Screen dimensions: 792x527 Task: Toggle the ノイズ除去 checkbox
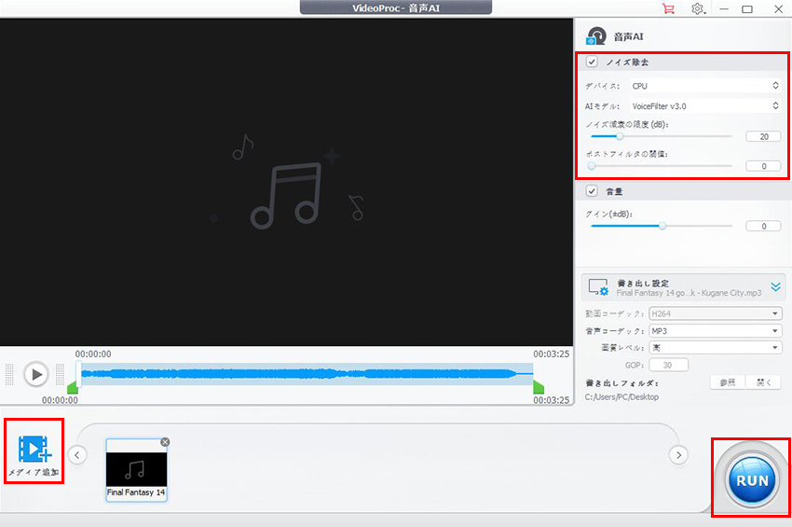[592, 62]
